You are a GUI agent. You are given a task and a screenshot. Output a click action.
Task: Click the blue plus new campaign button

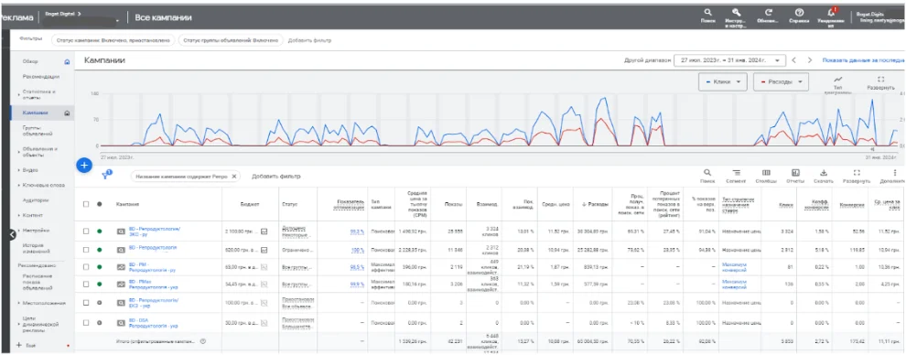click(84, 166)
